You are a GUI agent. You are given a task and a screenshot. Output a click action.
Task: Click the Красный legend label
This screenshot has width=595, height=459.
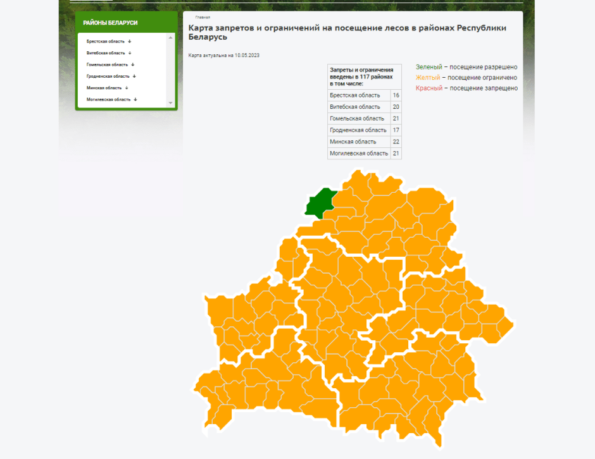[429, 89]
